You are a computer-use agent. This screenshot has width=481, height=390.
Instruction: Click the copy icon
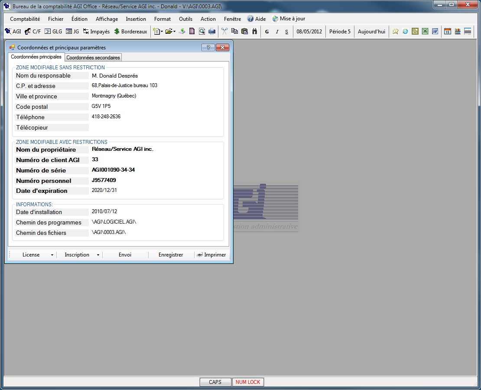click(x=235, y=31)
